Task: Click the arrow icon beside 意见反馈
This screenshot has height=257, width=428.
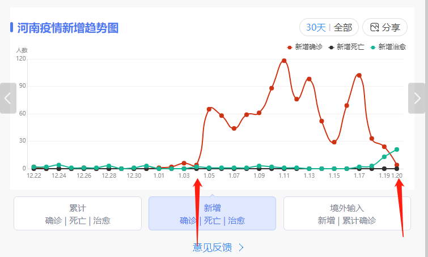Action: (241, 247)
